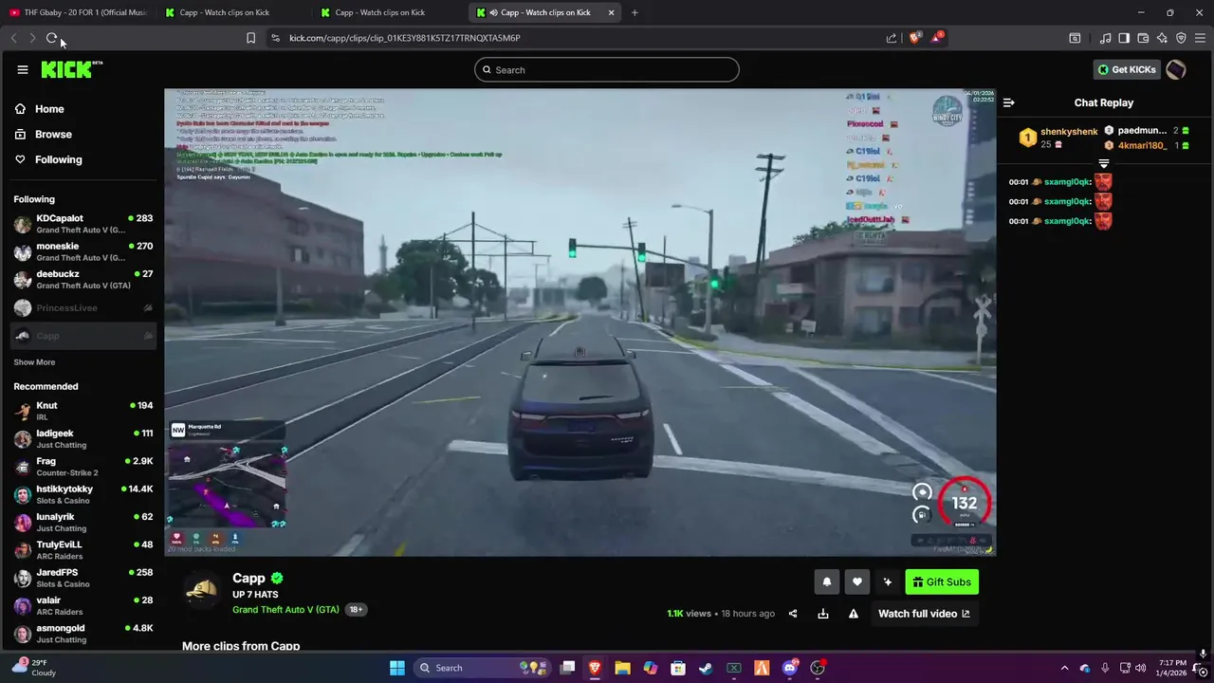1214x683 pixels.
Task: Click the sparkle icon beside Gift Subs
Action: 888,582
